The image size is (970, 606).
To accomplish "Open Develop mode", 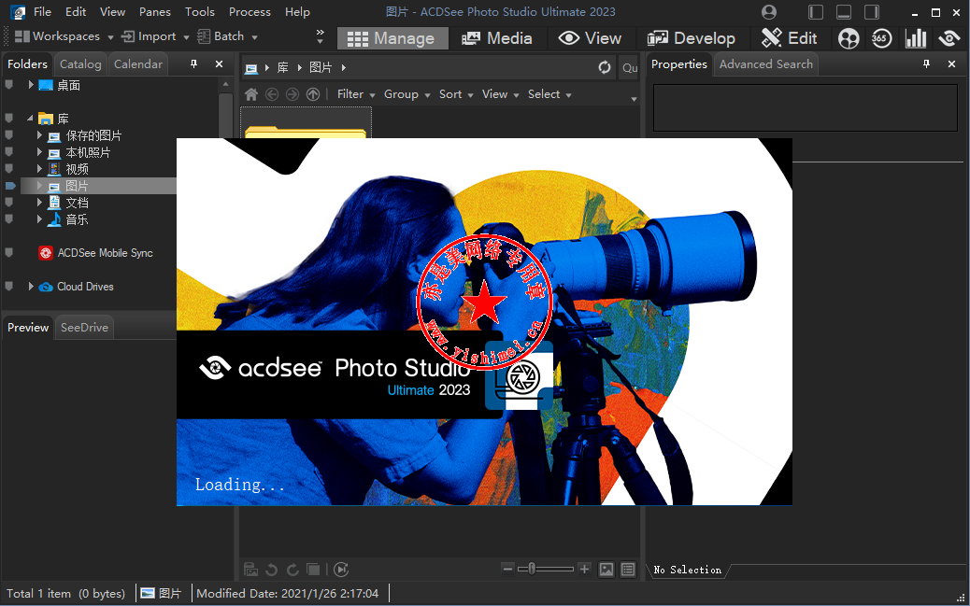I will point(692,38).
